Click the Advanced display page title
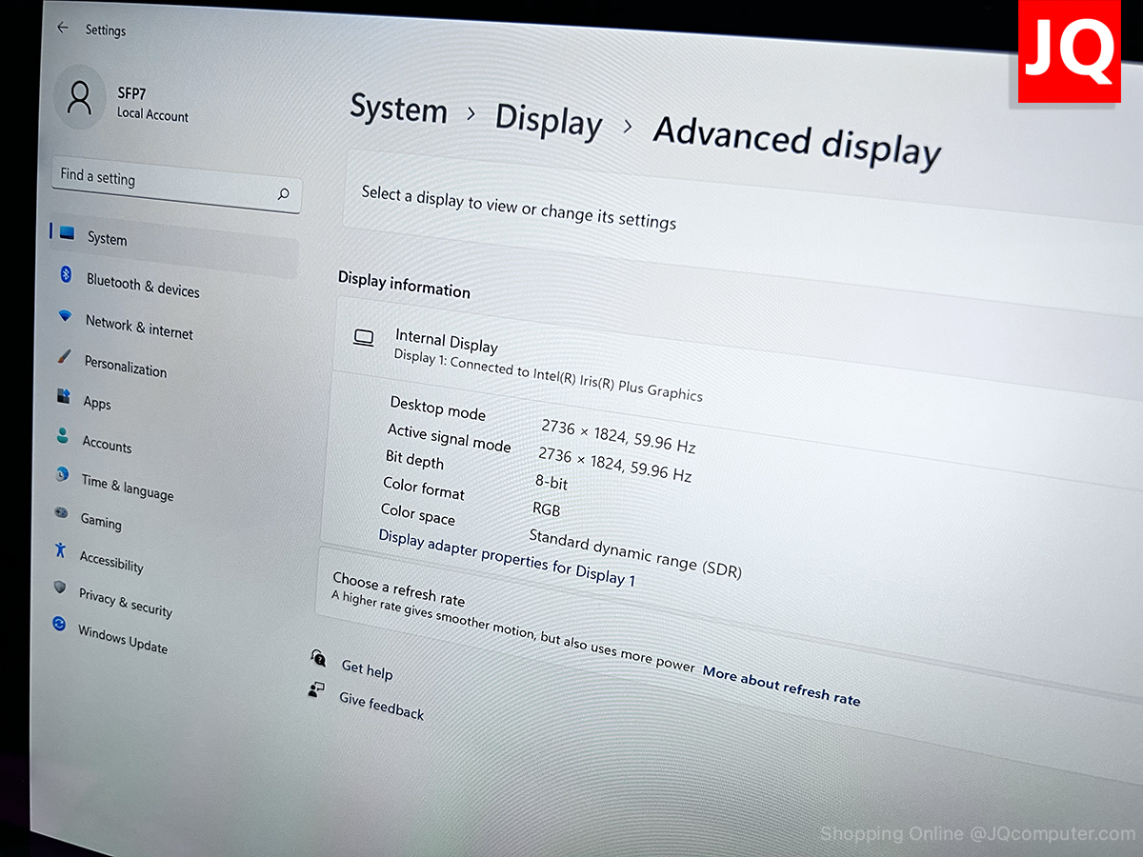 [797, 141]
